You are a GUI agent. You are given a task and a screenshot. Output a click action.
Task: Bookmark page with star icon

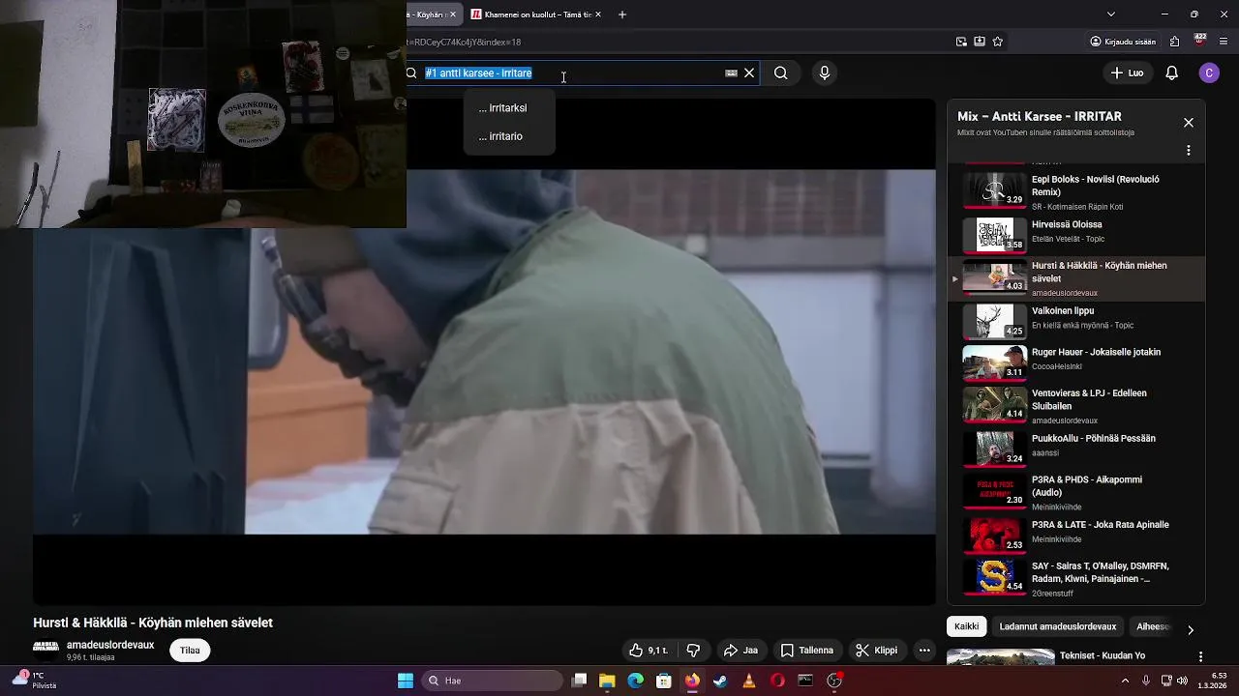[998, 42]
